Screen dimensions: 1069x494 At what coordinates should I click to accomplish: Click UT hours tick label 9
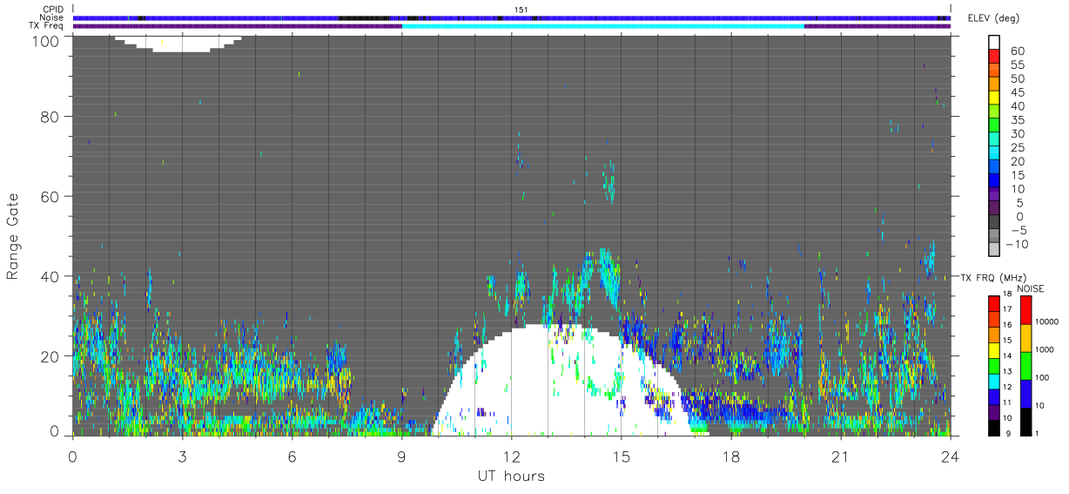click(x=401, y=456)
